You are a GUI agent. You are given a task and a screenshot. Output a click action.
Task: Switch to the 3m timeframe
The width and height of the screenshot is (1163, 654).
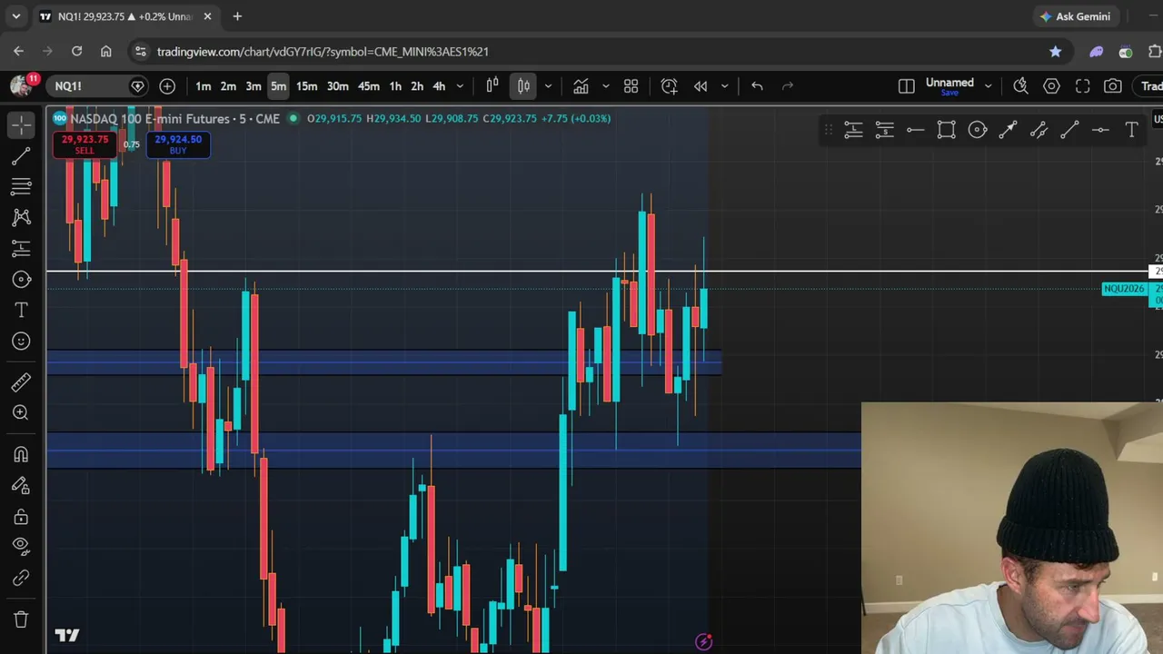coord(253,86)
